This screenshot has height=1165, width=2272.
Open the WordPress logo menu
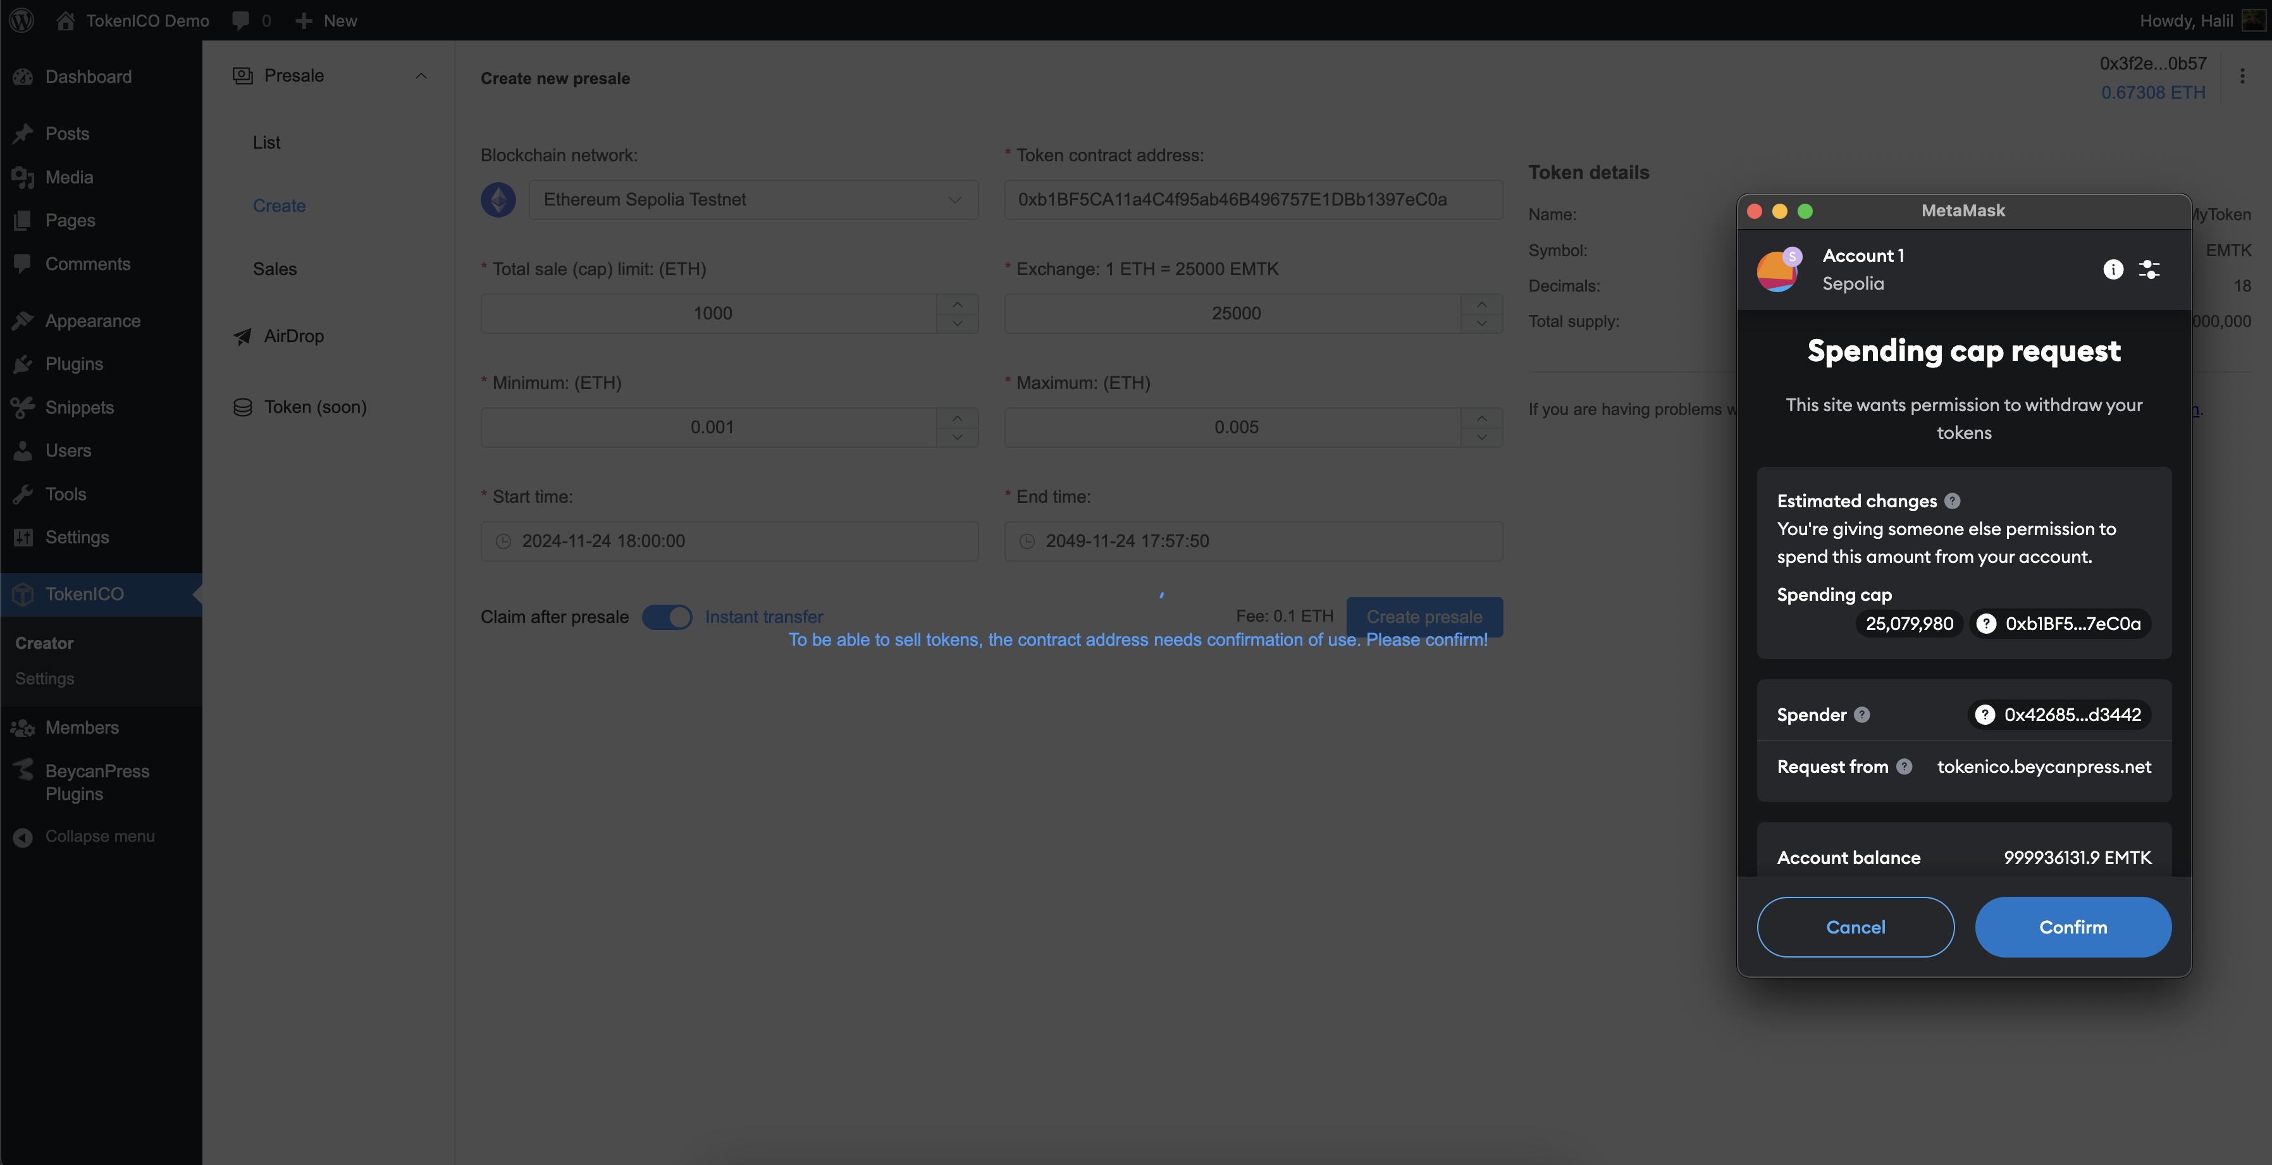(21, 20)
